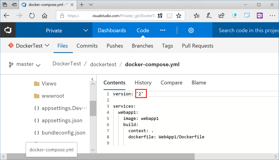
Task: Click the mouse extension icon in toolbar
Action: click(234, 16)
